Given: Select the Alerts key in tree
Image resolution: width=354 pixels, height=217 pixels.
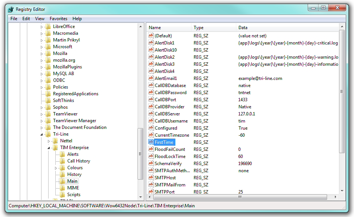Looking at the screenshot, I should 73,154.
